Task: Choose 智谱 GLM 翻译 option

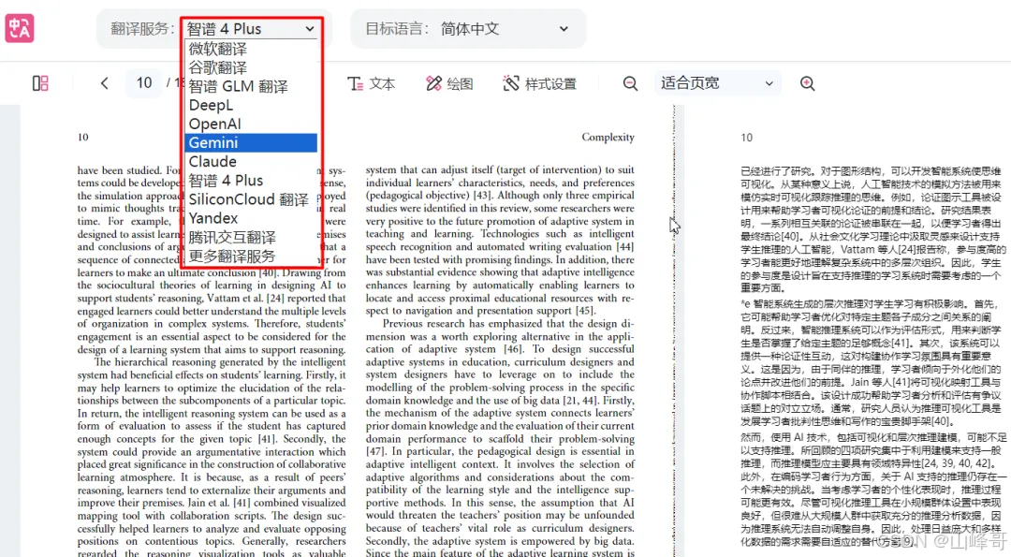Action: [251, 86]
